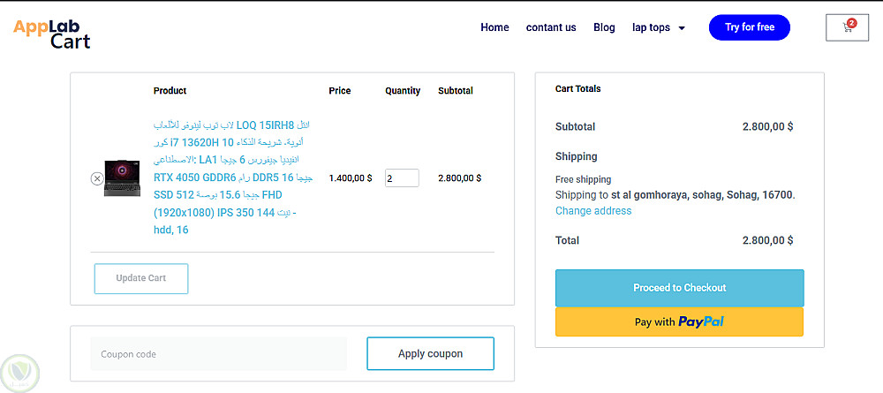
Task: Open the Change address link
Action: [593, 211]
